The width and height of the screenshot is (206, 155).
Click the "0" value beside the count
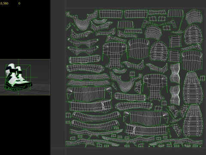pyautogui.click(x=19, y=3)
